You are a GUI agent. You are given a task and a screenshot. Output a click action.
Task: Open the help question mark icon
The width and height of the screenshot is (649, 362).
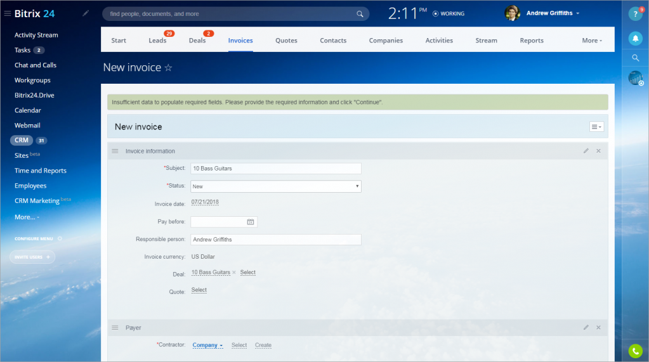pyautogui.click(x=635, y=14)
